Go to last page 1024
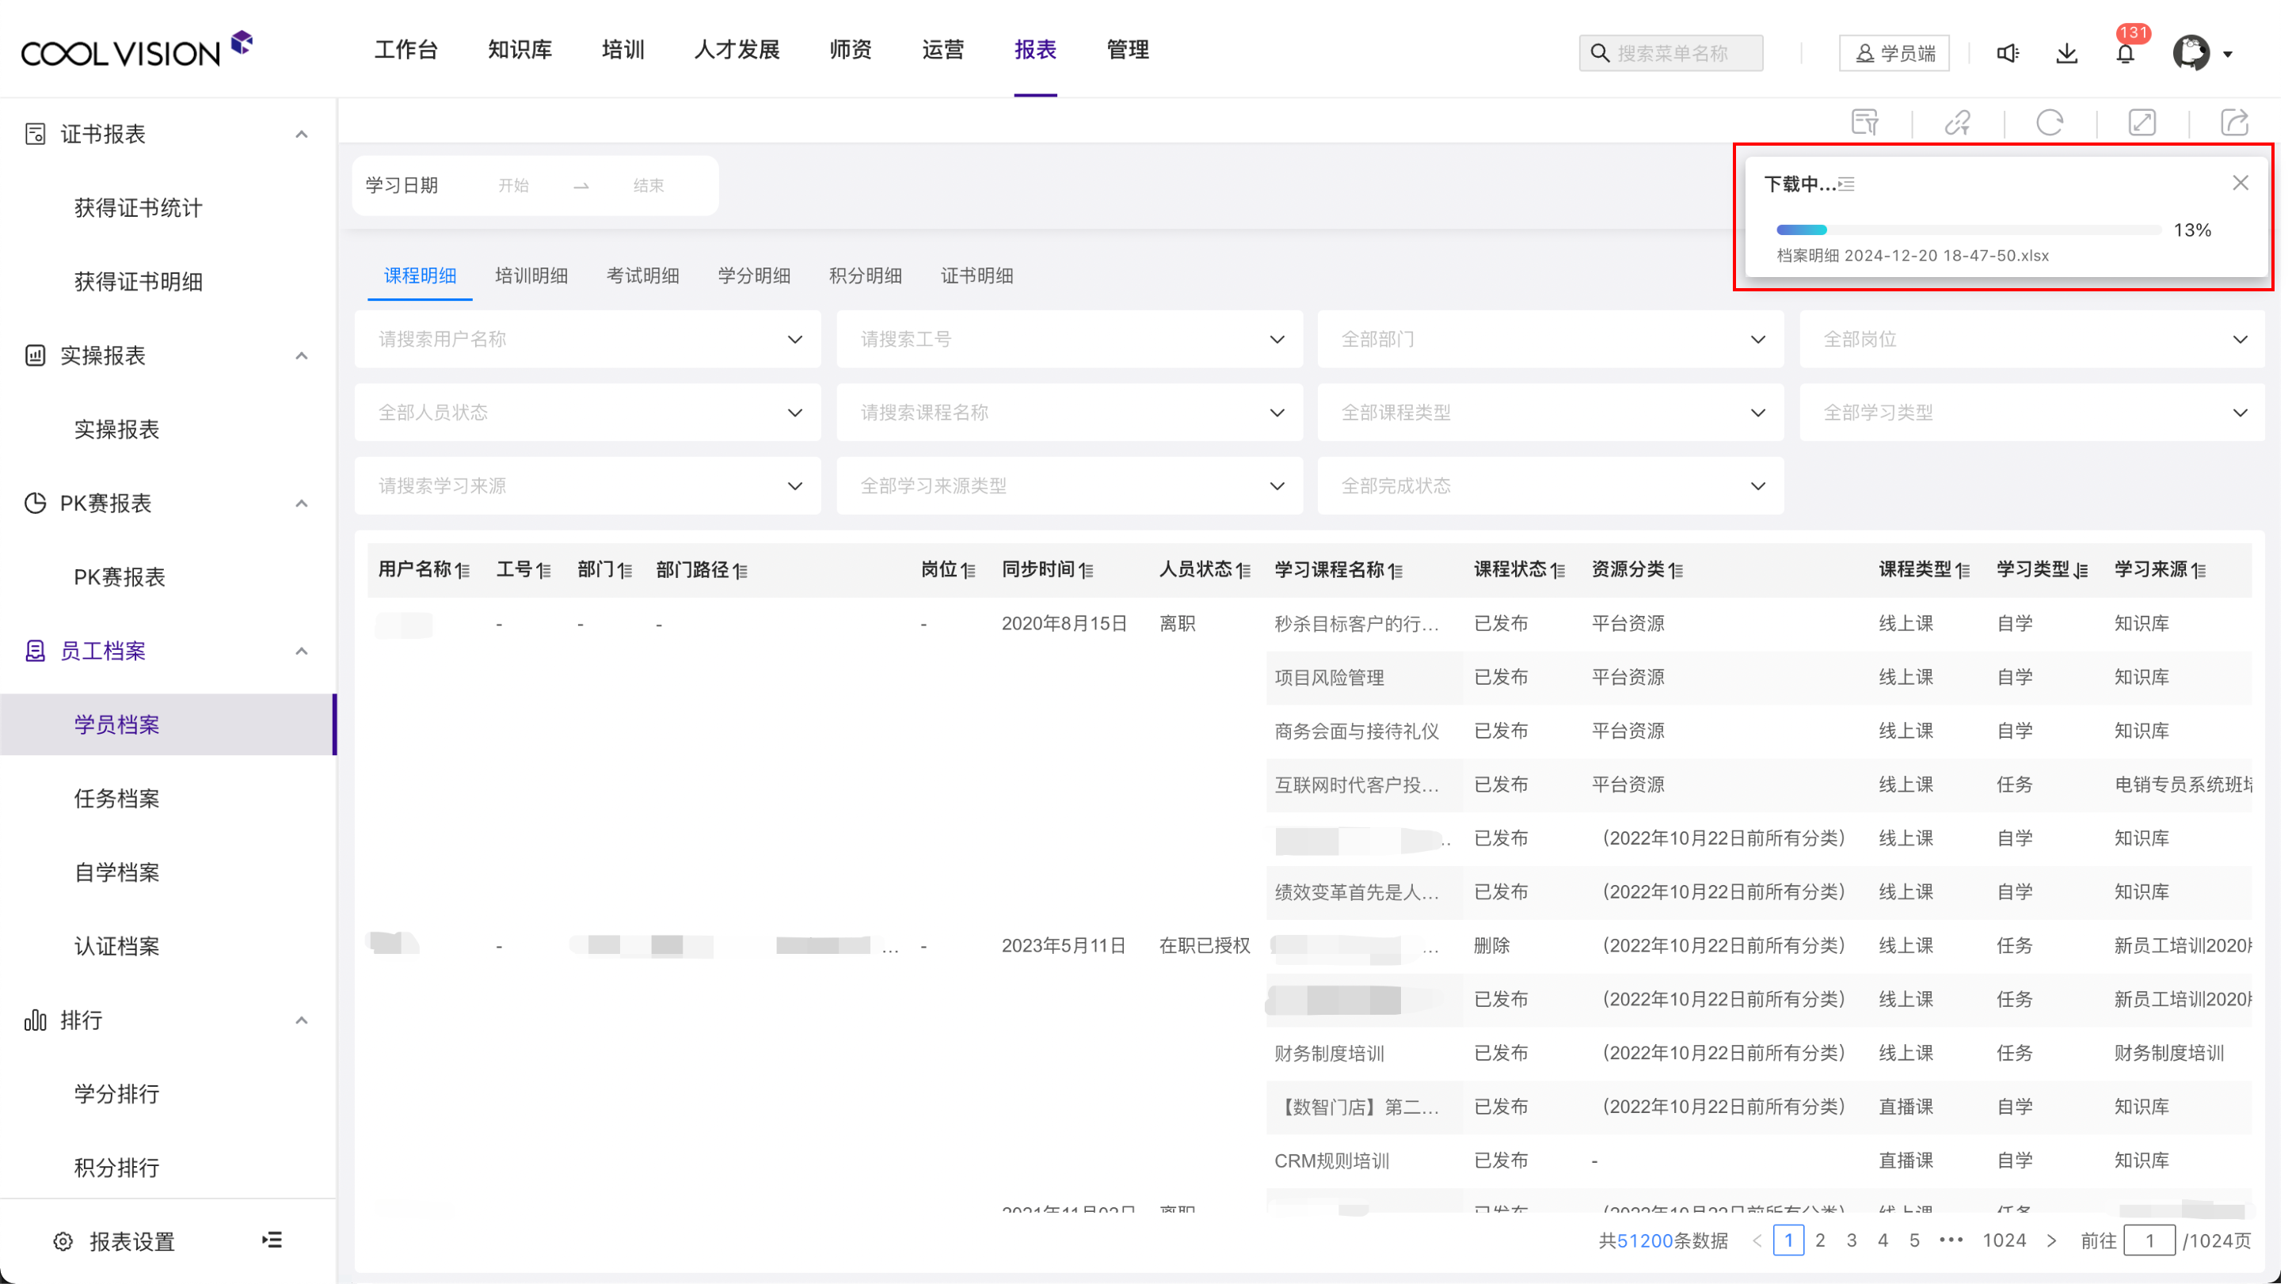This screenshot has width=2292, height=1284. (2004, 1240)
